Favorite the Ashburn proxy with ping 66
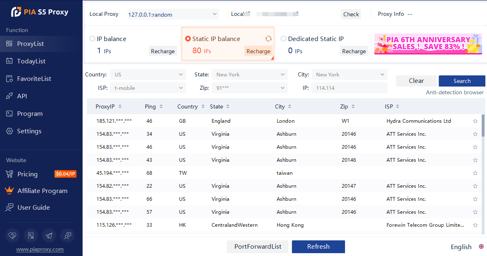The height and width of the screenshot is (256, 487). [x=475, y=199]
